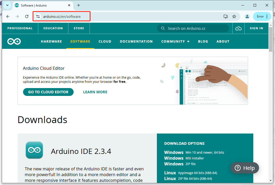Click the install app icon in address bar
275x185 pixels.
pyautogui.click(x=226, y=16)
